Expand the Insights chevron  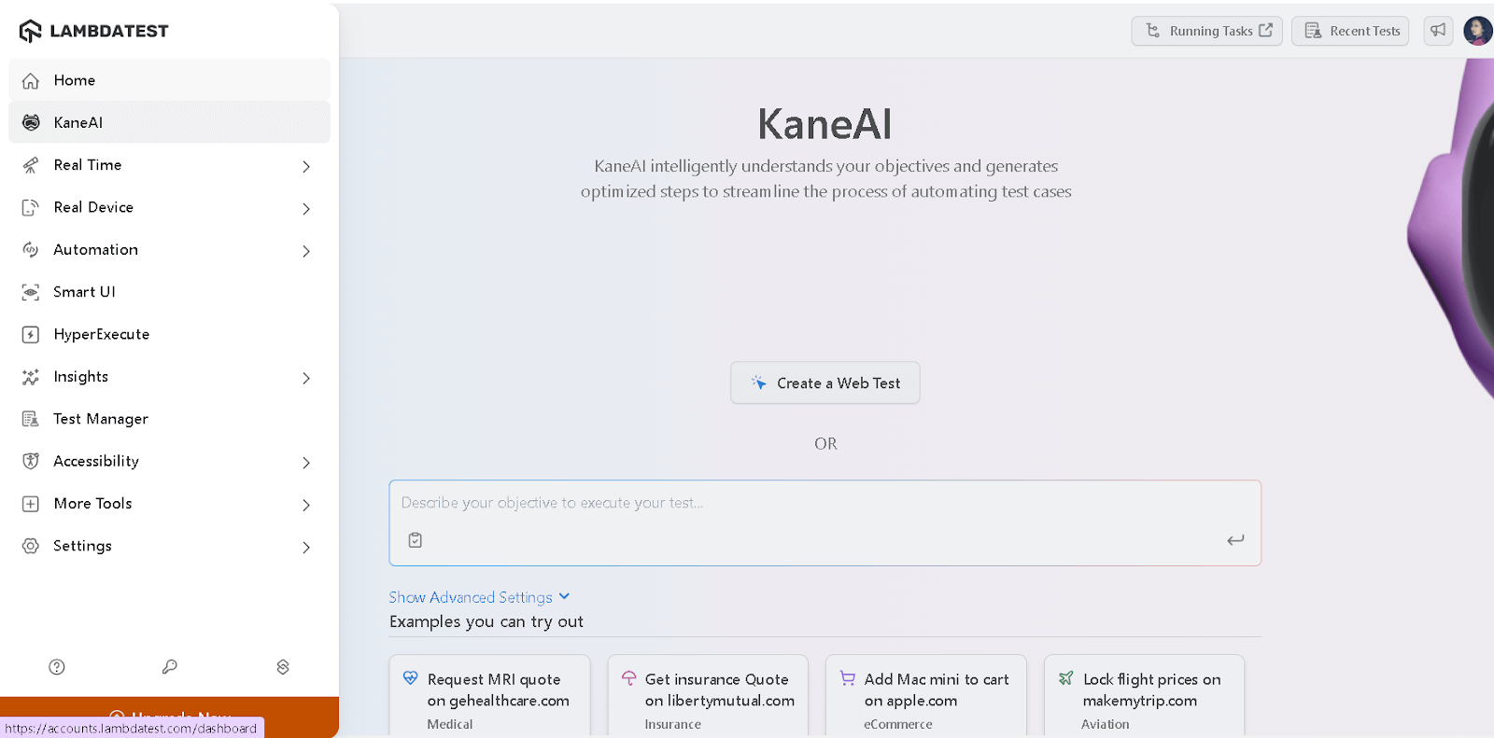point(306,378)
